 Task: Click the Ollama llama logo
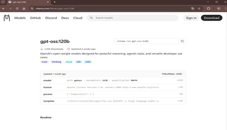point(7,18)
